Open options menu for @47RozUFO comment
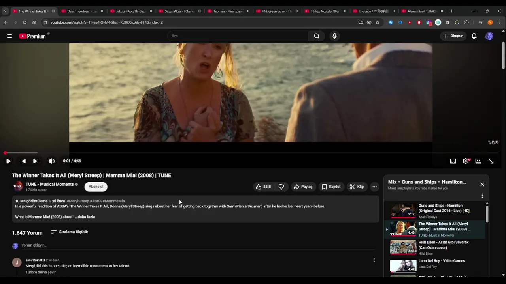Screen dimensions: 506x284 click(x=374, y=260)
